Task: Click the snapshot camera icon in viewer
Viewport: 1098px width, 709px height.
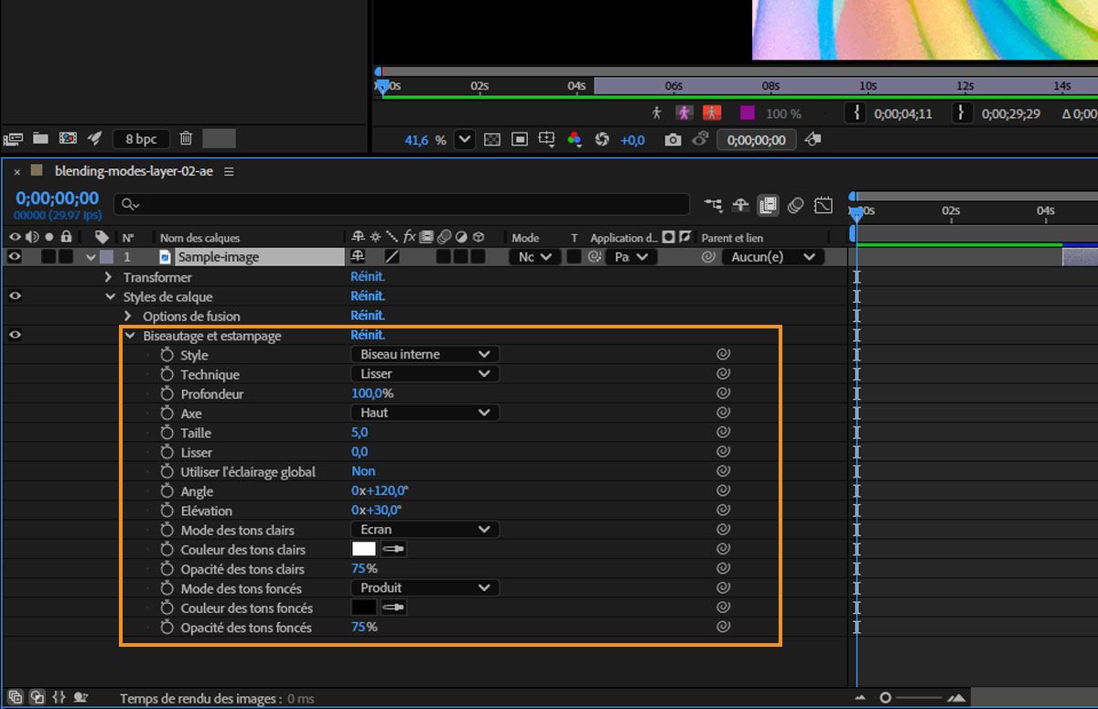Action: pos(673,140)
